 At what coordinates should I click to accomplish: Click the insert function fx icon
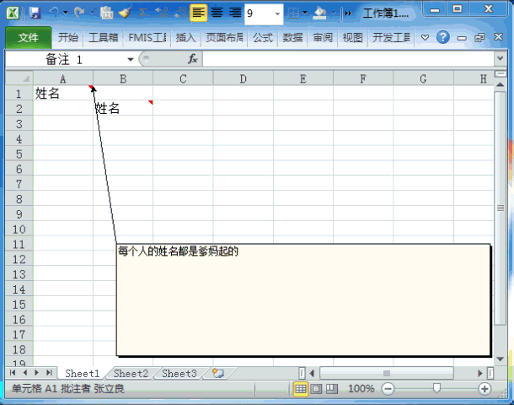(x=192, y=59)
